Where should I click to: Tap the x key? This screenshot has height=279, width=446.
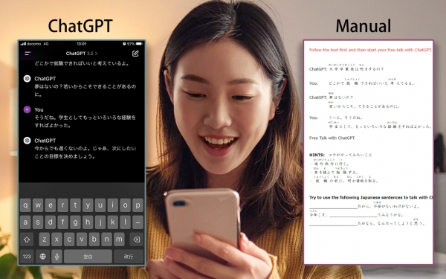57,240
